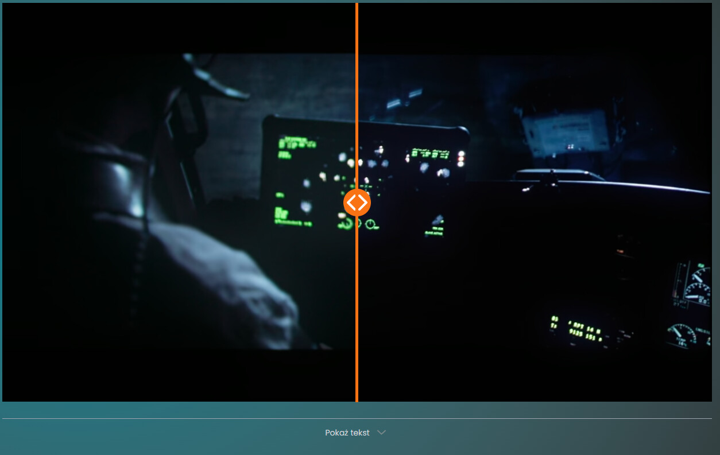Click the chevron next to Pokaż tekst
This screenshot has height=455, width=720.
point(381,433)
